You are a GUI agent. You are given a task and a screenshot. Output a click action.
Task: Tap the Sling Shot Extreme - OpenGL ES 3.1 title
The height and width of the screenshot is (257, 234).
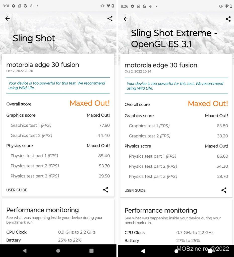click(174, 38)
